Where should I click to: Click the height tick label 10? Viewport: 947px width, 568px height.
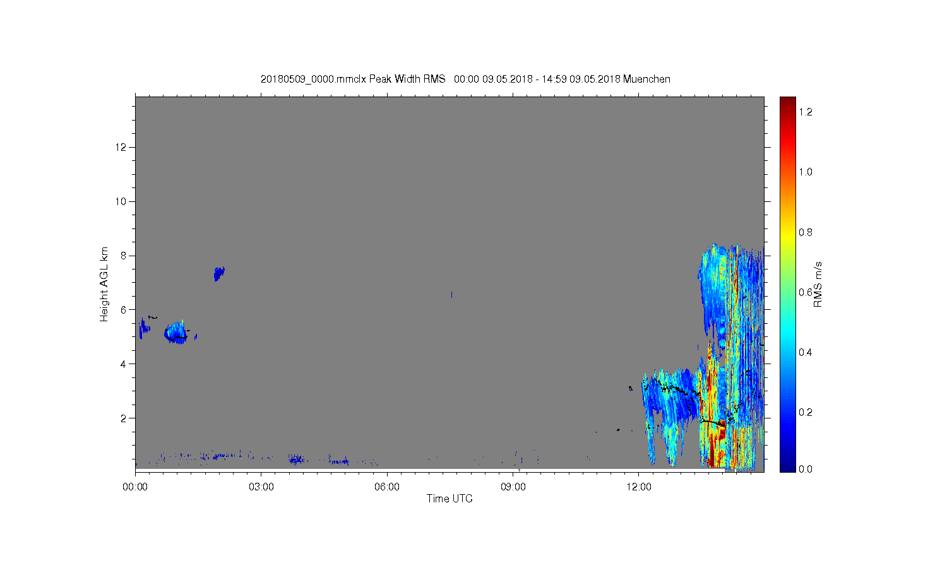click(x=121, y=201)
